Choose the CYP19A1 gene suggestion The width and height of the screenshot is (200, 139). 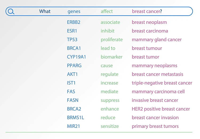tap(77, 57)
